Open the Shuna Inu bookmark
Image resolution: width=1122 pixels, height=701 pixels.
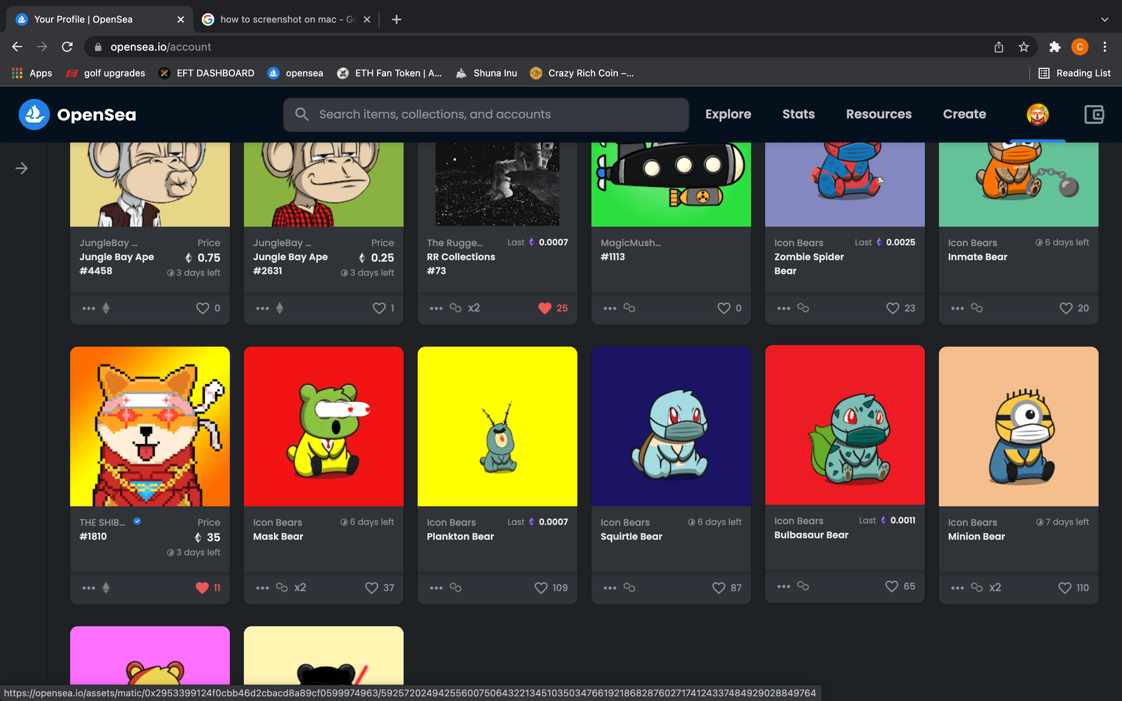(486, 73)
